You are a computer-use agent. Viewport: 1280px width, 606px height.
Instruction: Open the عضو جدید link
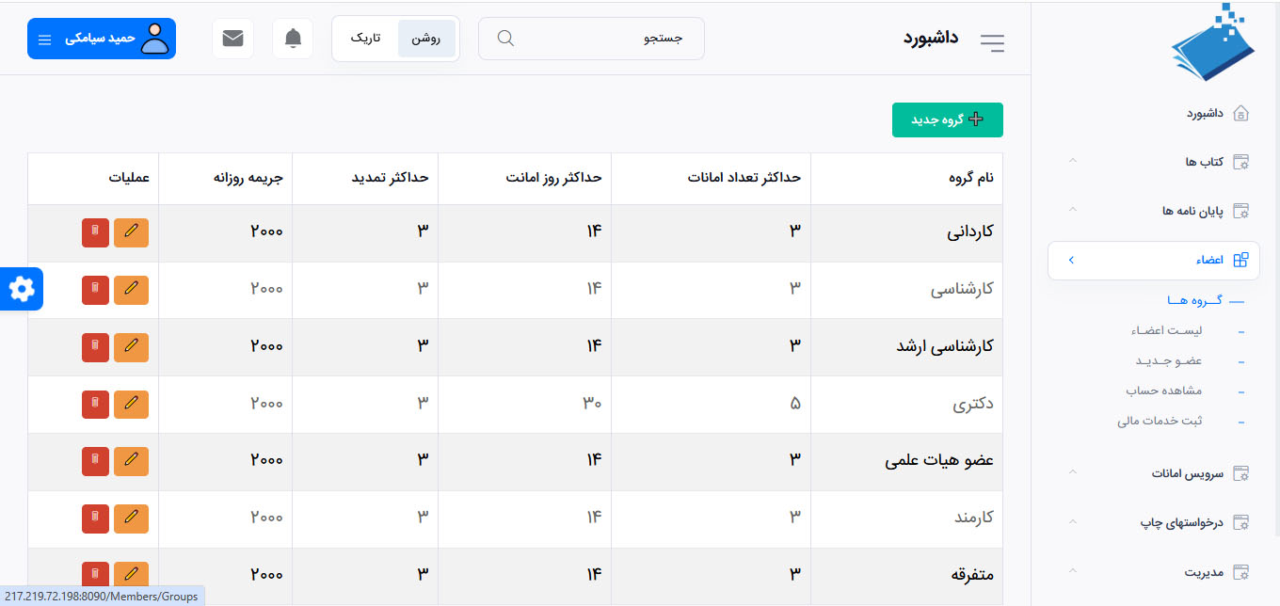1168,361
